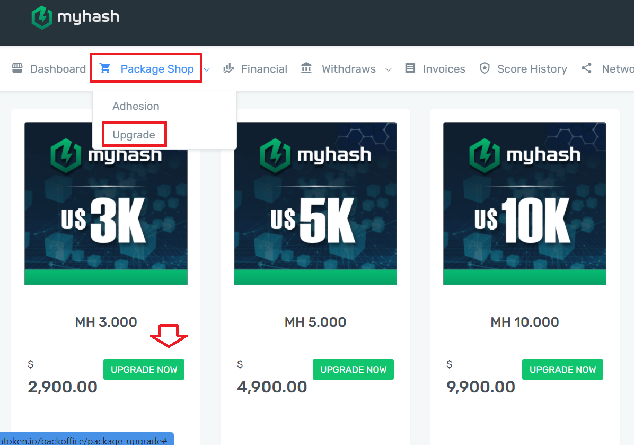Go to the Financial section
634x445 pixels.
264,69
